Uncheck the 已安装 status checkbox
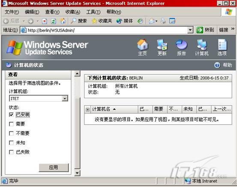Screen dimensions: 237x187 pos(11,115)
